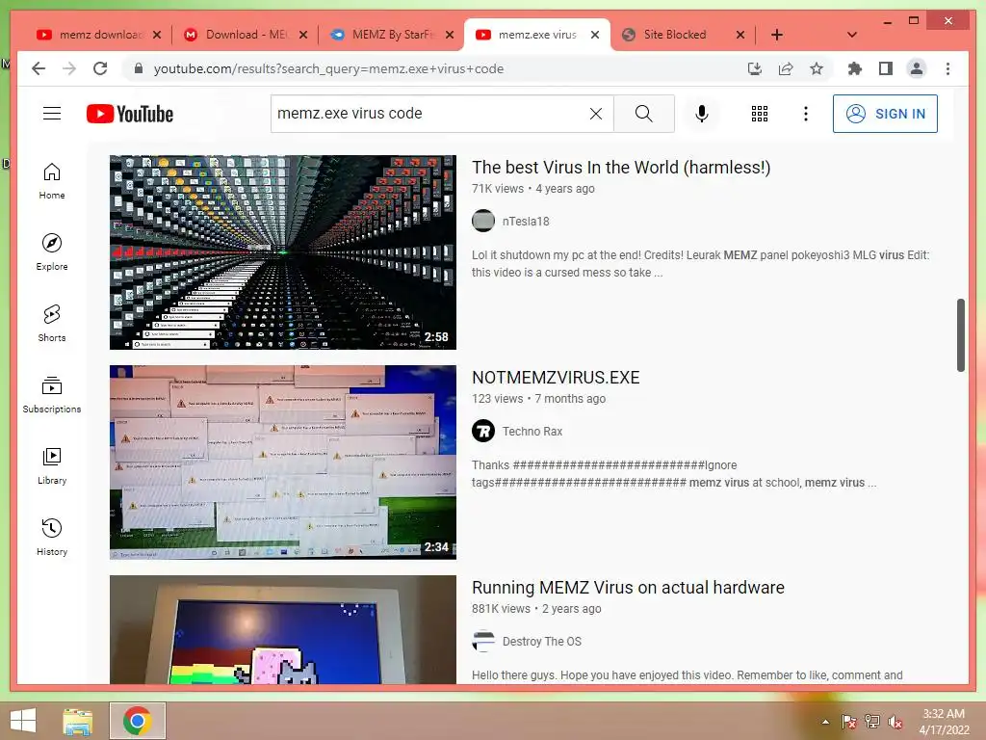Play the Nyan Cat monitor video thumbnail
Viewport: 986px width, 740px height.
click(283, 630)
